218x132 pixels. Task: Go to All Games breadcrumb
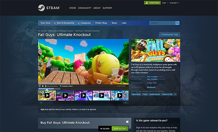point(42,31)
